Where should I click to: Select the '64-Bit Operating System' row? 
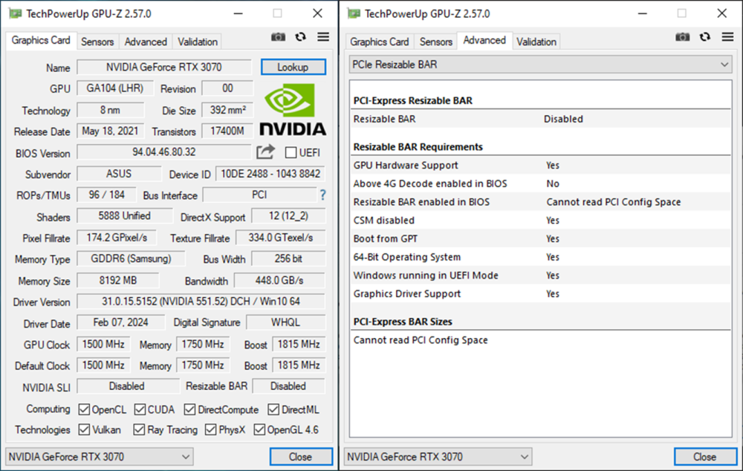541,257
